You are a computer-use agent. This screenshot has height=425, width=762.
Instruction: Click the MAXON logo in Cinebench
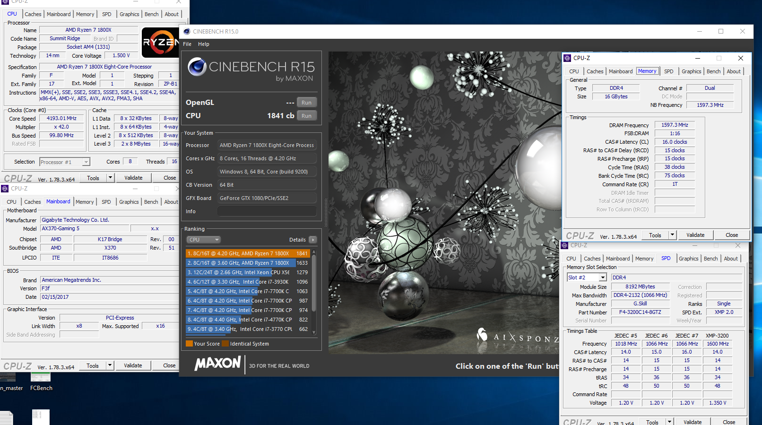coord(218,363)
